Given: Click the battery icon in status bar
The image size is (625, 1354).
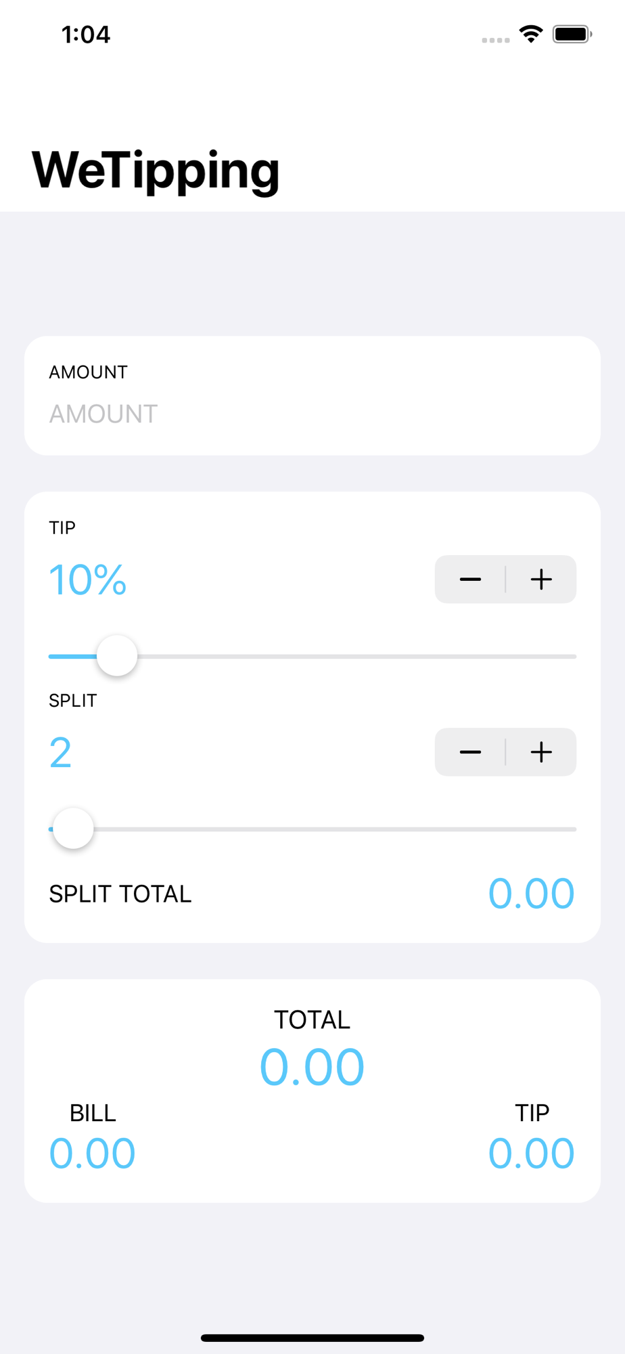Looking at the screenshot, I should tap(572, 34).
